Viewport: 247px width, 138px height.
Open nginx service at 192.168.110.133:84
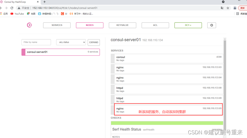point(167,79)
